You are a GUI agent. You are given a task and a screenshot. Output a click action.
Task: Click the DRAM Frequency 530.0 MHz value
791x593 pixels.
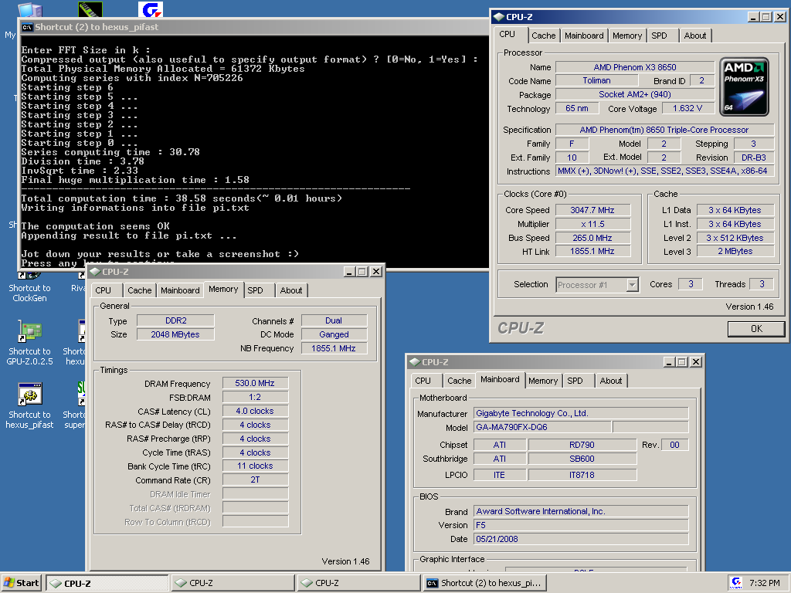click(x=255, y=383)
